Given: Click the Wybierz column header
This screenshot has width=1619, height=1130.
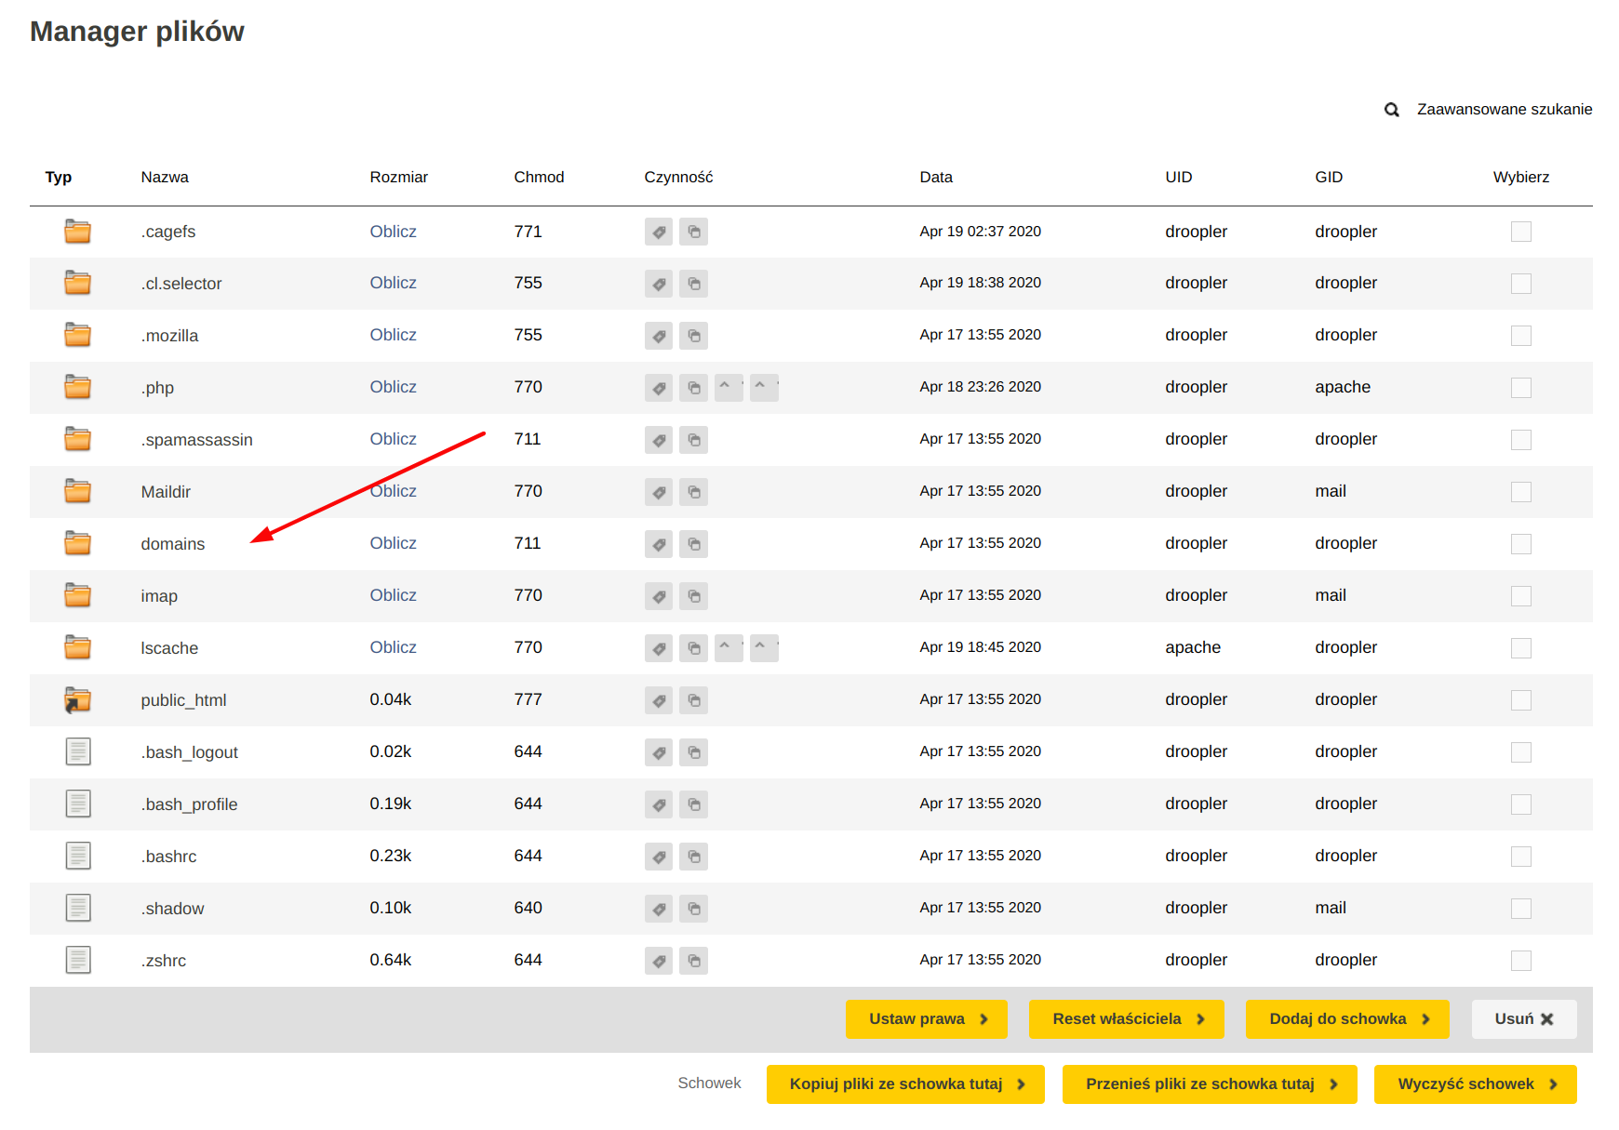Looking at the screenshot, I should point(1521,177).
